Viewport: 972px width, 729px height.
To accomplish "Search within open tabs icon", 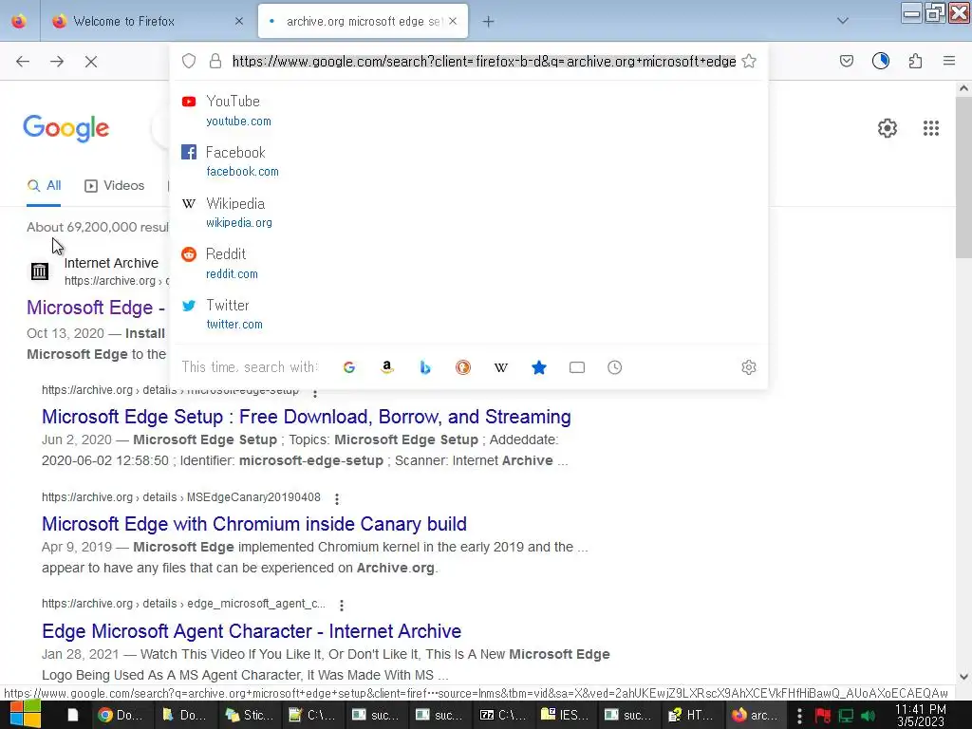I will [x=577, y=367].
